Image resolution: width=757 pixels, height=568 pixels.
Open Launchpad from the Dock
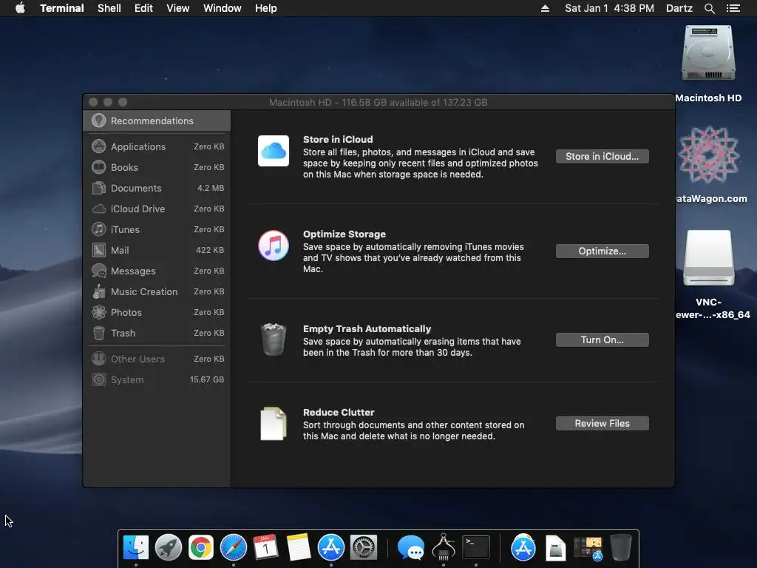click(169, 547)
